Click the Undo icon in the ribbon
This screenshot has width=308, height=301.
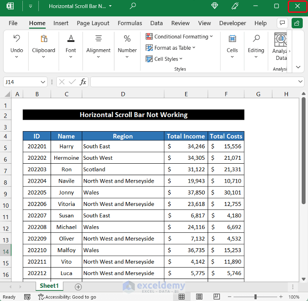[17, 39]
